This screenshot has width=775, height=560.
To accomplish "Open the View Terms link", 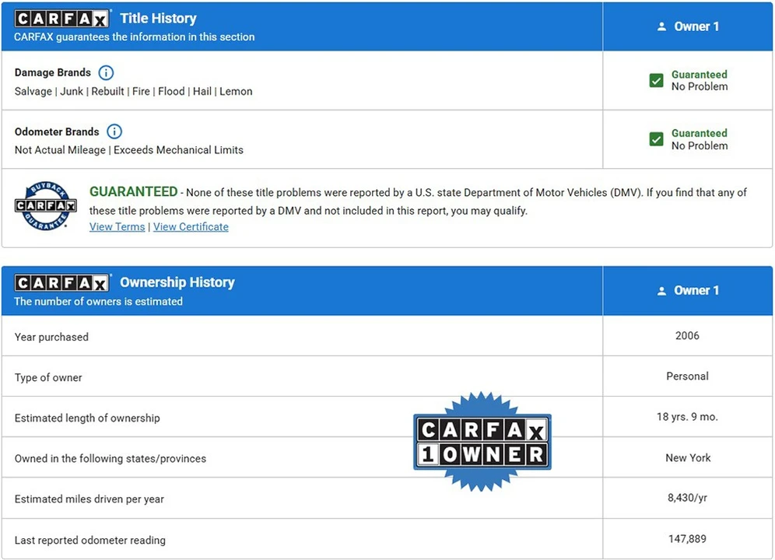I will pos(117,227).
